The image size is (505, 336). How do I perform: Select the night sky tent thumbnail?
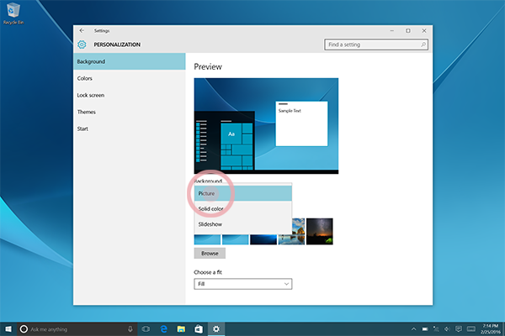[x=320, y=232]
